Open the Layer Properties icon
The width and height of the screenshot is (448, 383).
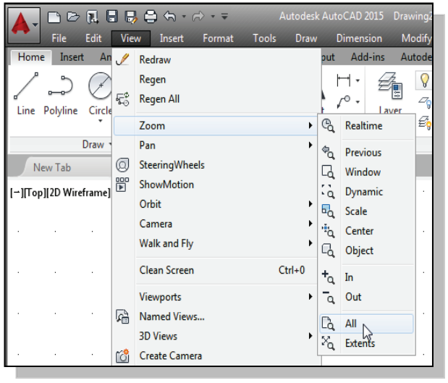(x=390, y=85)
